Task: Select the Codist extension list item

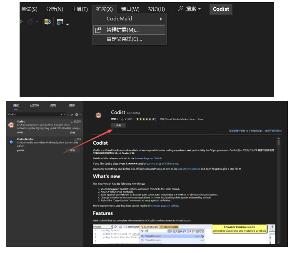Action: click(x=45, y=127)
